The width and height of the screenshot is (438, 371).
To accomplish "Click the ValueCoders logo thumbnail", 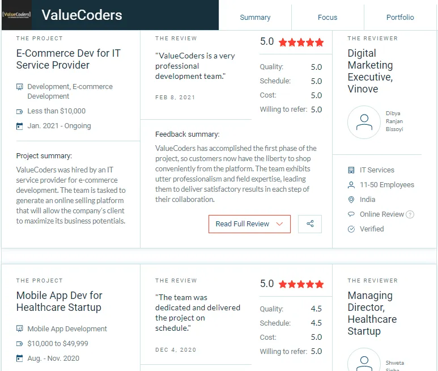I will 16,15.
